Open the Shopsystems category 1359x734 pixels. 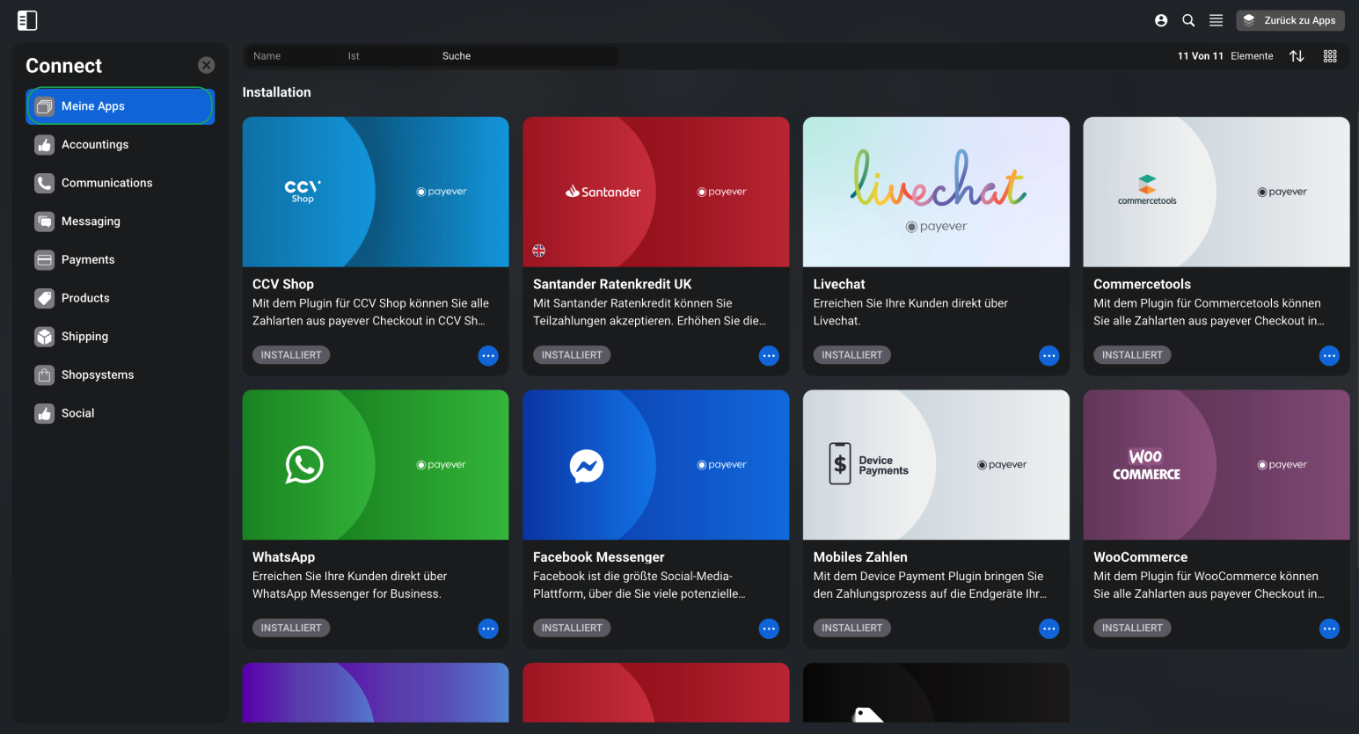(121, 374)
